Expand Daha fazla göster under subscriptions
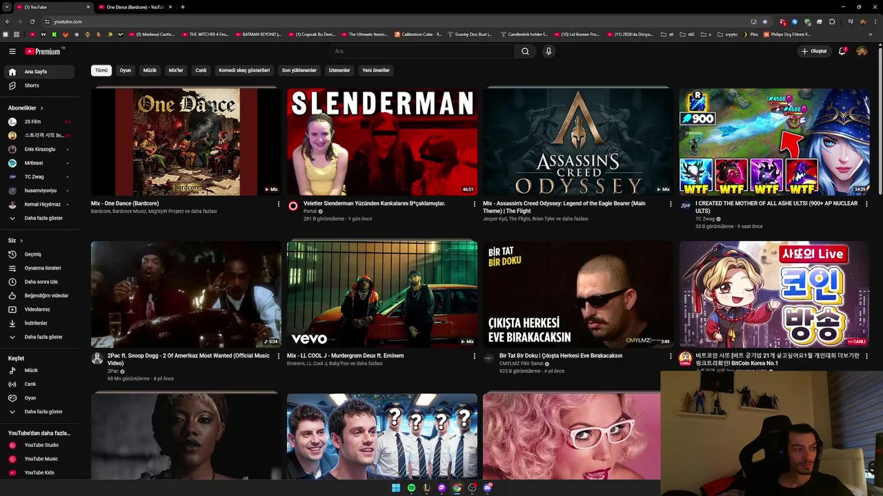Image resolution: width=883 pixels, height=496 pixels. 38,218
